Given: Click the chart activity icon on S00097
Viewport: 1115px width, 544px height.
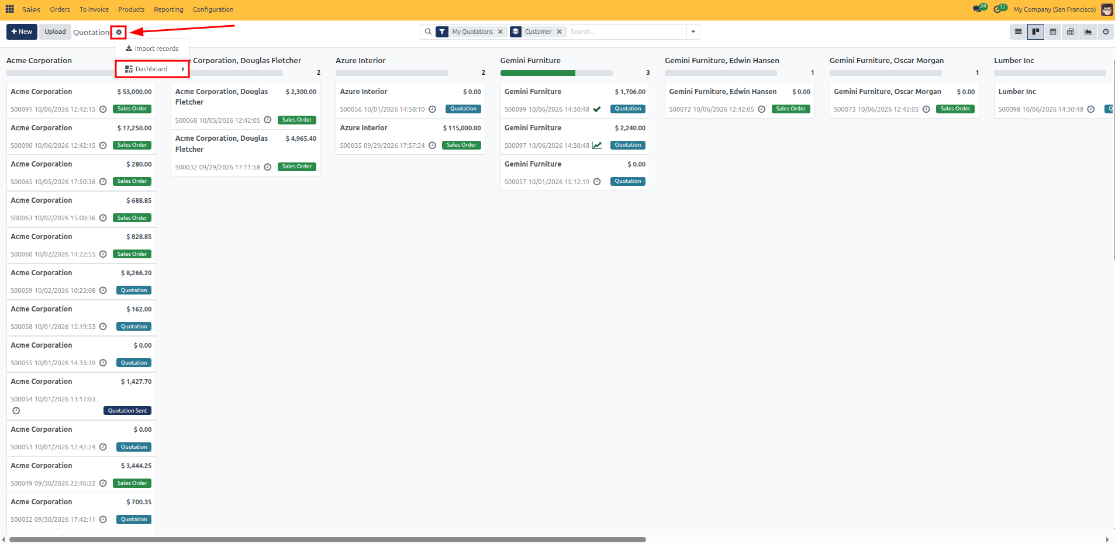Looking at the screenshot, I should tap(597, 145).
